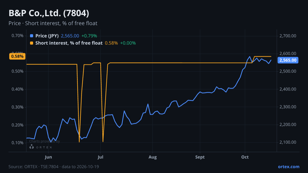Click the 2,600.00 right axis label

click(288, 53)
